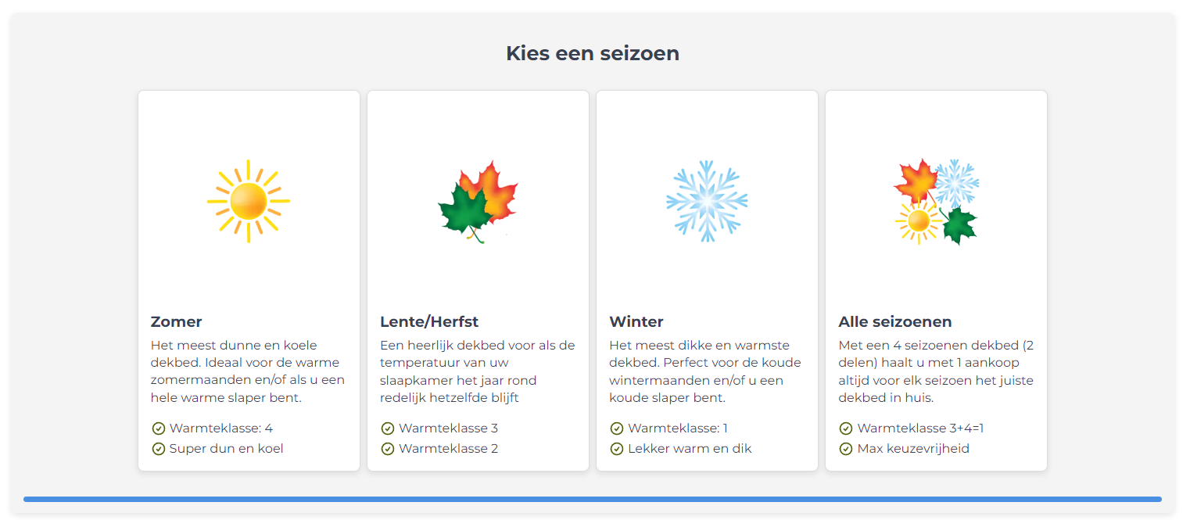1190x520 pixels.
Task: Click the checkmark icon beside Warmteklasse 3+4=1
Action: [846, 429]
